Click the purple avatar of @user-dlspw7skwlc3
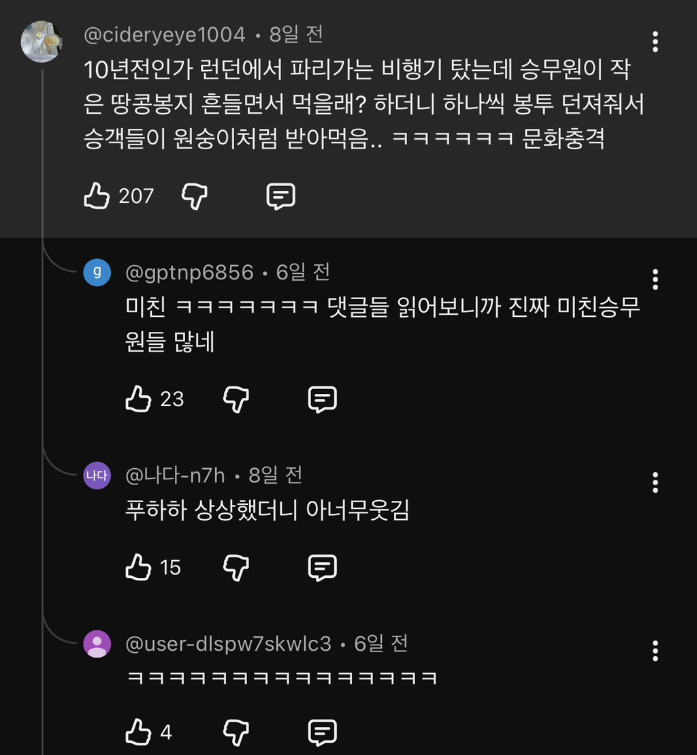 point(97,644)
